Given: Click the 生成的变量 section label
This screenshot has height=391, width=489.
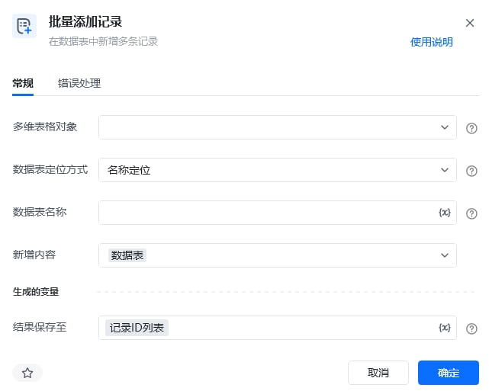Looking at the screenshot, I should click(36, 292).
